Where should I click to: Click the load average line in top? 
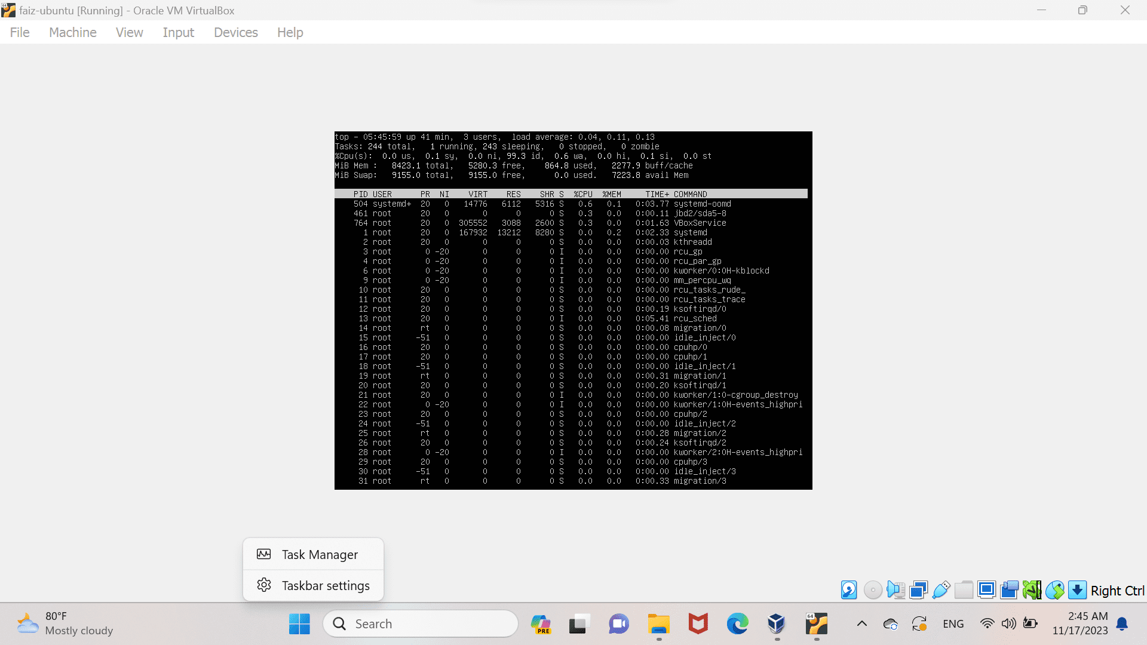click(x=495, y=137)
